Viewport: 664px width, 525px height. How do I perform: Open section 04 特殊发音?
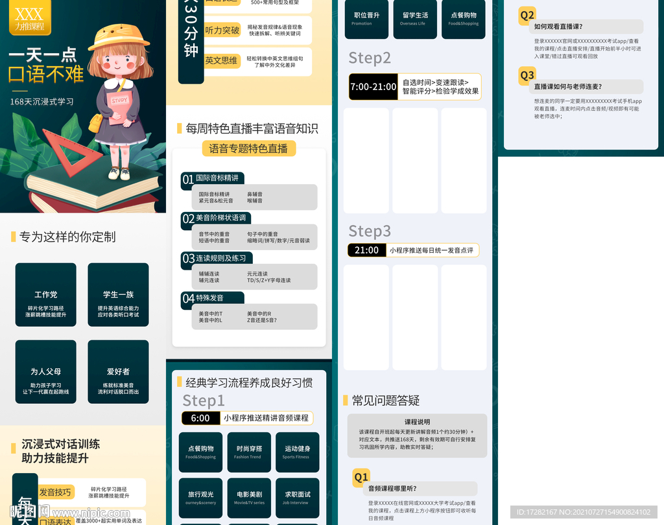[213, 297]
